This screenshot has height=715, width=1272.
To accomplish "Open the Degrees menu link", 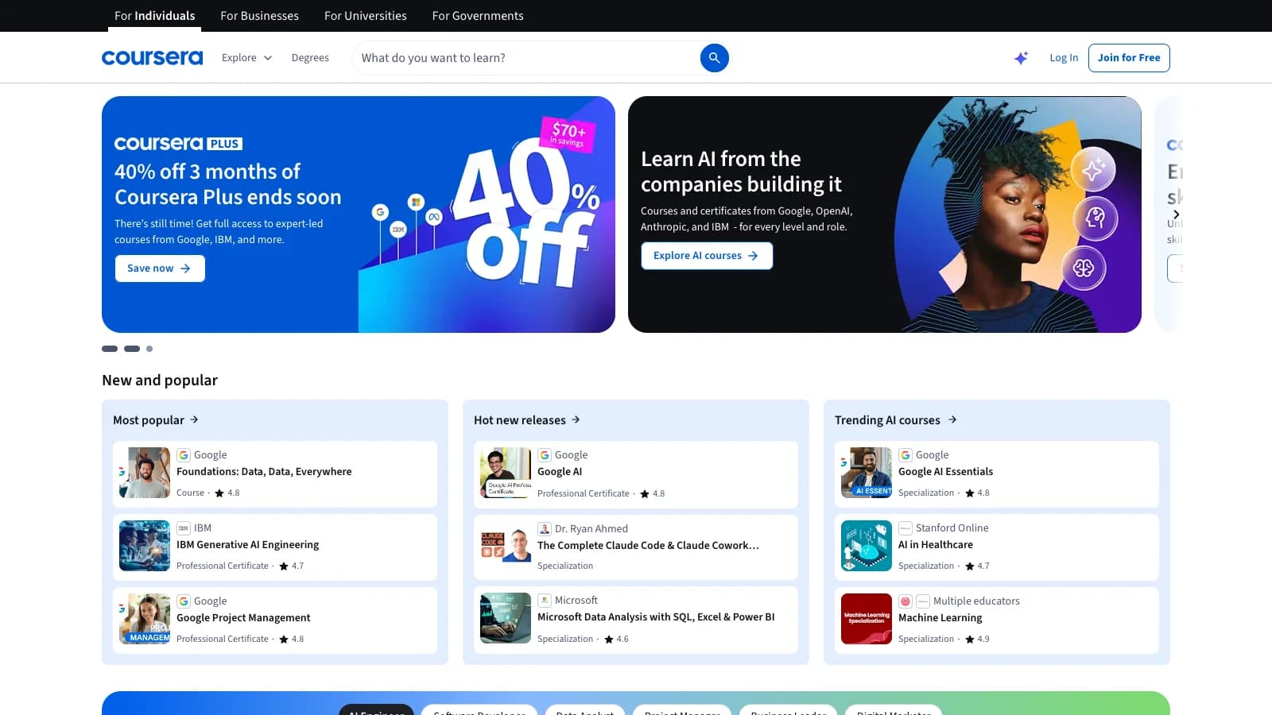I will [x=310, y=58].
